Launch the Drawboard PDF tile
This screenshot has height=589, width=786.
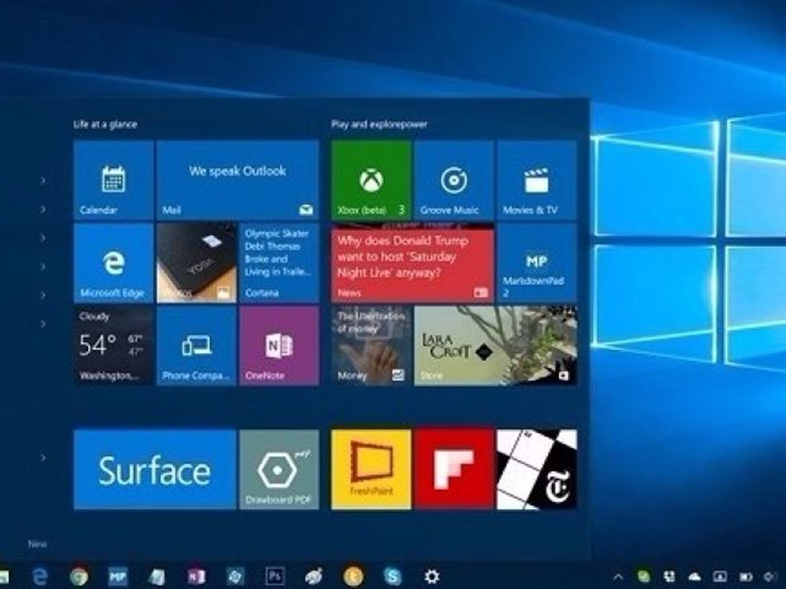279,469
